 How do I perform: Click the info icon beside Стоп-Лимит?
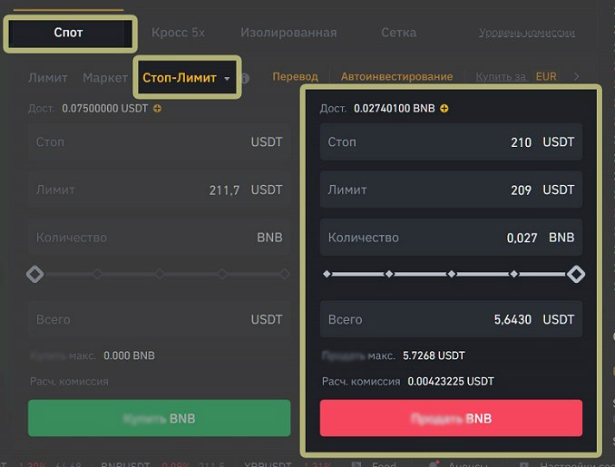(245, 78)
